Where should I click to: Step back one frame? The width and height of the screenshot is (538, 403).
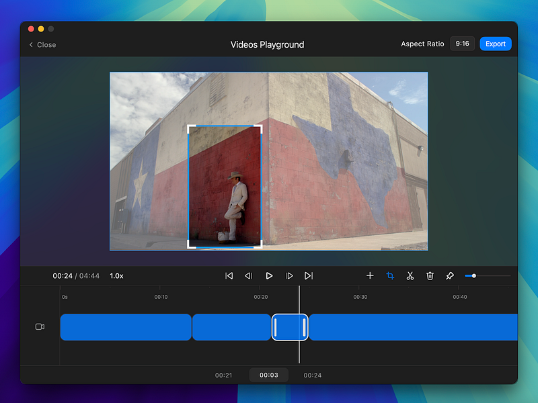click(x=248, y=276)
